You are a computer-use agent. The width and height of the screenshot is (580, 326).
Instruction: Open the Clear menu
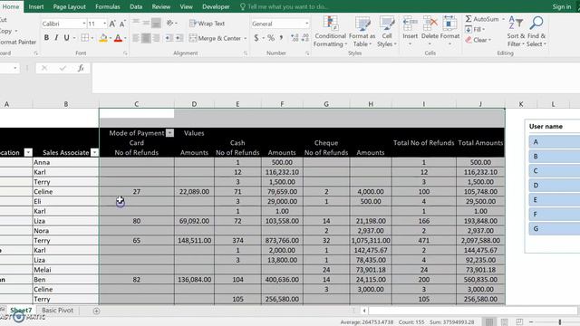click(478, 40)
